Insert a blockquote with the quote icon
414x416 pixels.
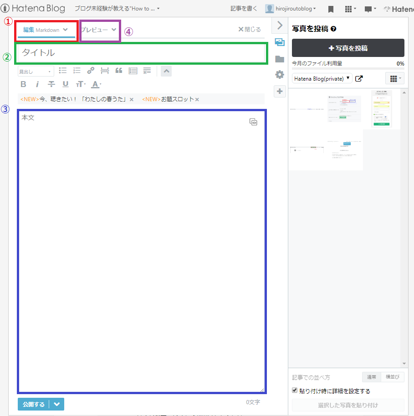click(x=118, y=71)
